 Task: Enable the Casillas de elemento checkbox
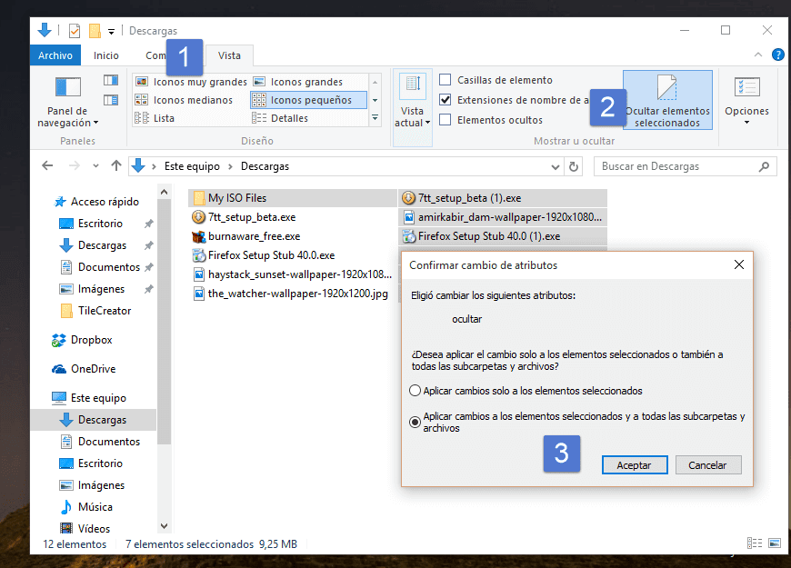(444, 79)
